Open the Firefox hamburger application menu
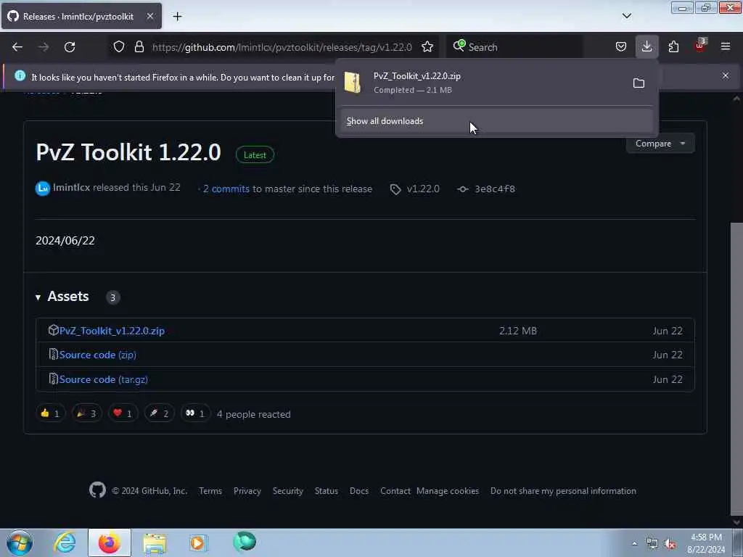The image size is (743, 557). click(725, 47)
